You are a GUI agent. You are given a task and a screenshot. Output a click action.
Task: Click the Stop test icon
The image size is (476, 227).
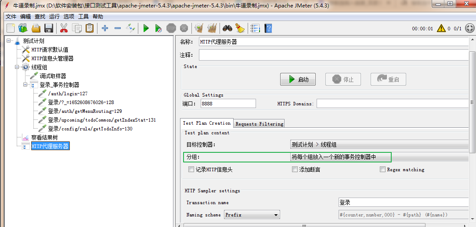tap(171, 28)
